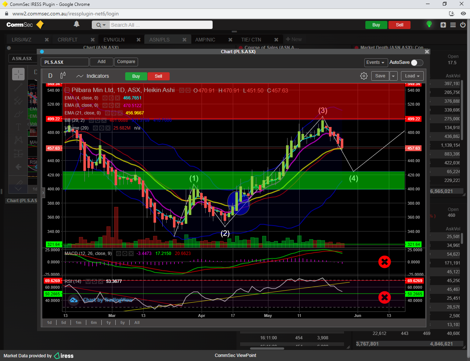Open the hamburger menu in header
This screenshot has height=361, width=470.
pyautogui.click(x=453, y=25)
